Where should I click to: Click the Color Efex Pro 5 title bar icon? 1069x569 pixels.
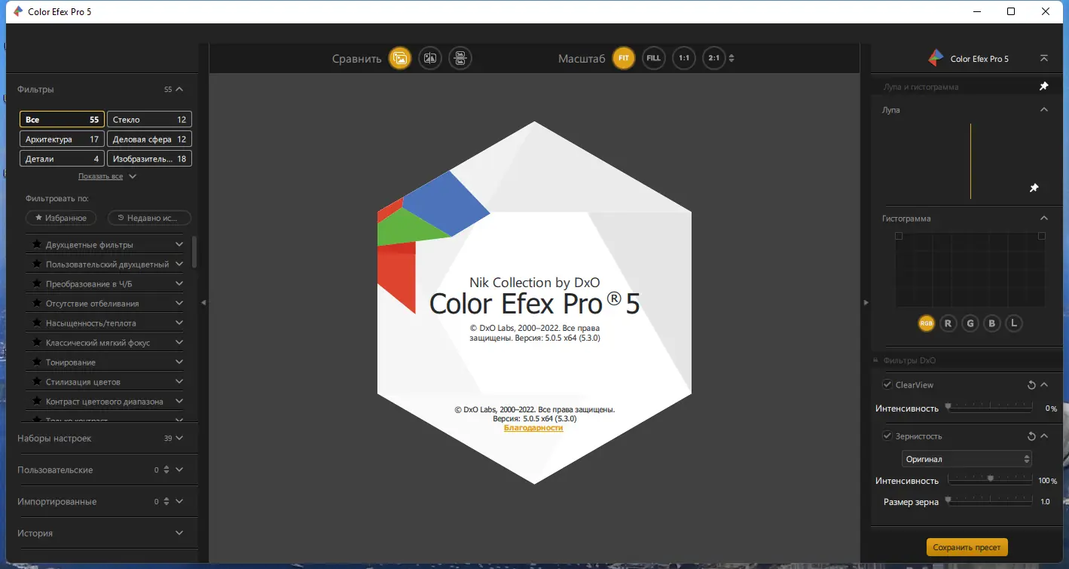pyautogui.click(x=18, y=11)
